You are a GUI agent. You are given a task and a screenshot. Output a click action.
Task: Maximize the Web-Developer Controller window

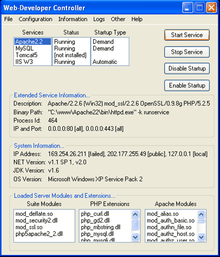click(x=199, y=7)
